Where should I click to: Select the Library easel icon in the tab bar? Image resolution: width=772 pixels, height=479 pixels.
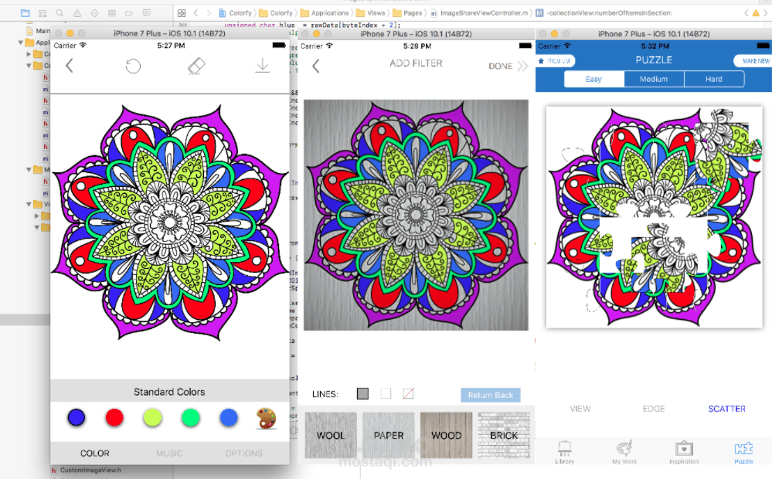(x=564, y=450)
